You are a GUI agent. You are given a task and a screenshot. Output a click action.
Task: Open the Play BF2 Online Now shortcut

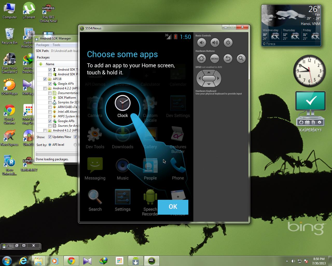coord(49,13)
